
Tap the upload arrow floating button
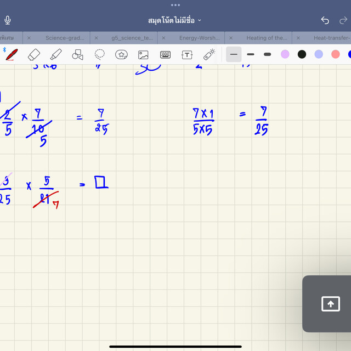[330, 304]
